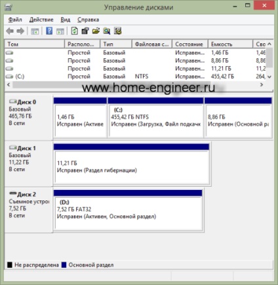Open the Properties toolbar icon
The image size is (278, 285).
coord(85,31)
